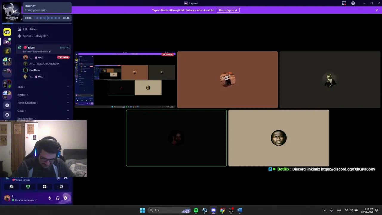This screenshot has width=382, height=215.
Task: Open Spotify from the taskbar
Action: pyautogui.click(x=196, y=210)
